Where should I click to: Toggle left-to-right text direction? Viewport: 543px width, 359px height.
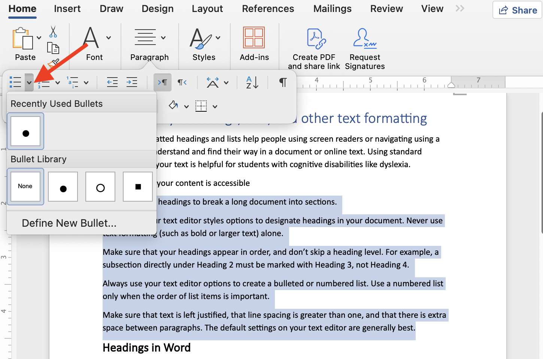[x=163, y=82]
